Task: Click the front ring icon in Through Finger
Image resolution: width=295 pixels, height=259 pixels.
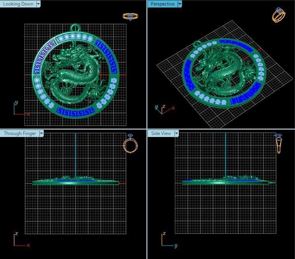Action: coord(130,144)
